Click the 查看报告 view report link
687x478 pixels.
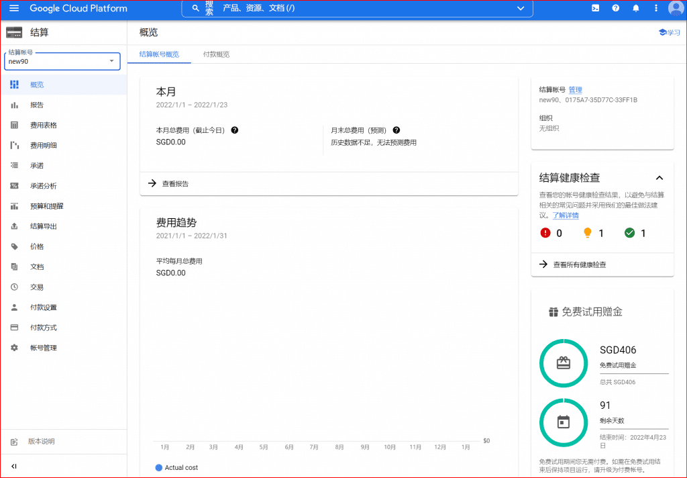coord(176,182)
